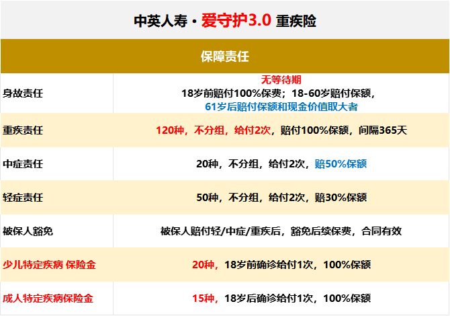Click the red label '成人特定疾病保险金'
450x316 pixels.
48,299
